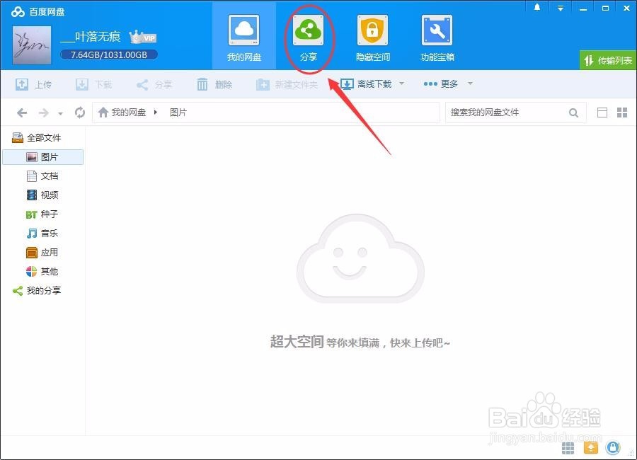Toggle the VIP crown badge
637x460 pixels.
click(142, 36)
